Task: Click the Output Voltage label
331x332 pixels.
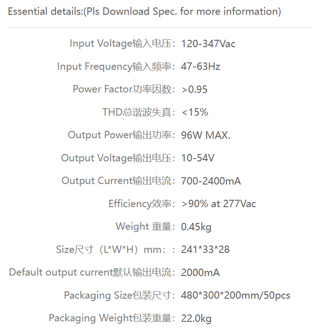Action: pos(118,158)
